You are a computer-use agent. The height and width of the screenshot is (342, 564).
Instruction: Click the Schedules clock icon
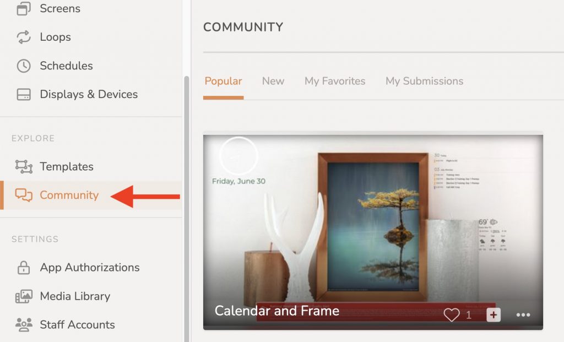tap(24, 66)
